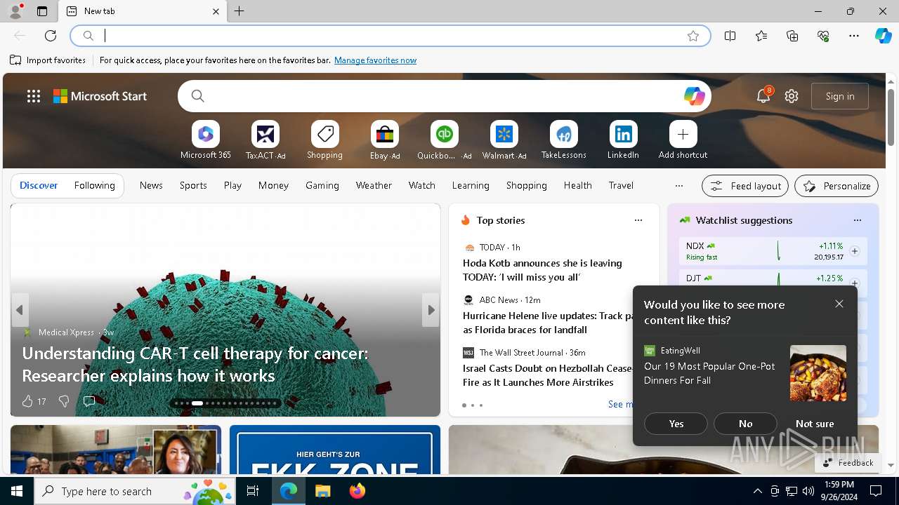
Task: Add this page to favorites star
Action: (x=693, y=36)
